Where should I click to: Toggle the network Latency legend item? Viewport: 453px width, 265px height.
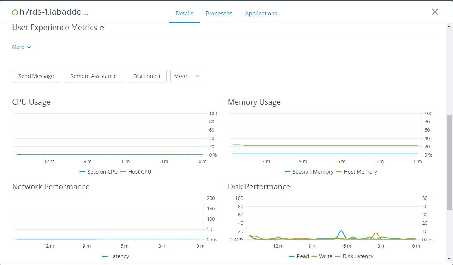[116, 256]
